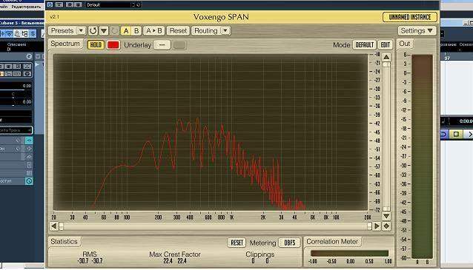Click the third Cubase toolbar icon

point(17,33)
